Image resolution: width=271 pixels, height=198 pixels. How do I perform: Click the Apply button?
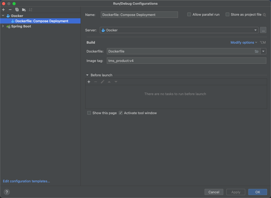236,192
